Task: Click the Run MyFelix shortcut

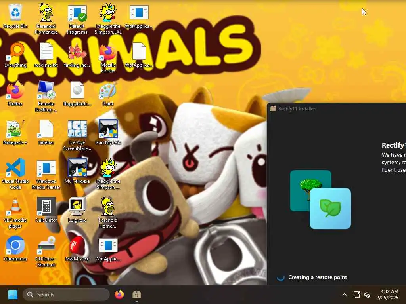Action: [x=108, y=132]
